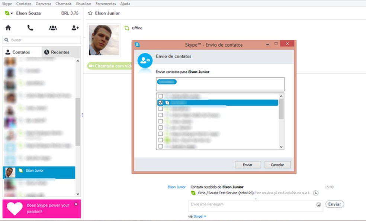Uncheck the currently selected contact in the dialog
The image size is (366, 221).
tap(161, 103)
